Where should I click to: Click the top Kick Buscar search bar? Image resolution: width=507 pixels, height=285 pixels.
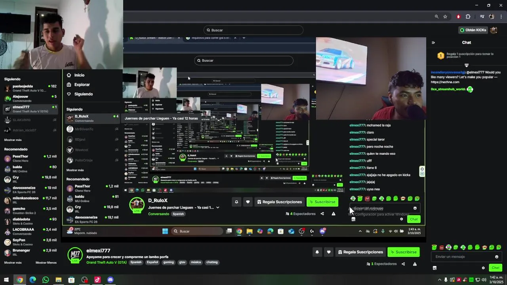pos(253,30)
